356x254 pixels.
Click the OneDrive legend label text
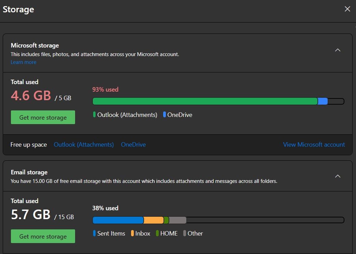tap(180, 115)
